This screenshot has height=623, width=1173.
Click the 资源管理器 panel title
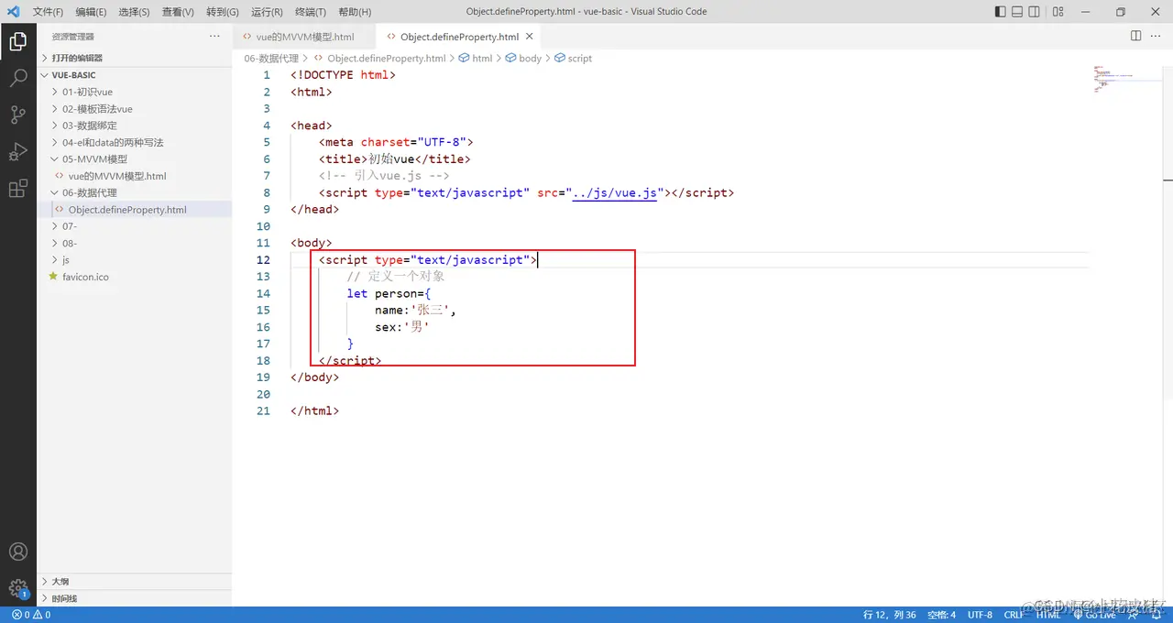72,37
